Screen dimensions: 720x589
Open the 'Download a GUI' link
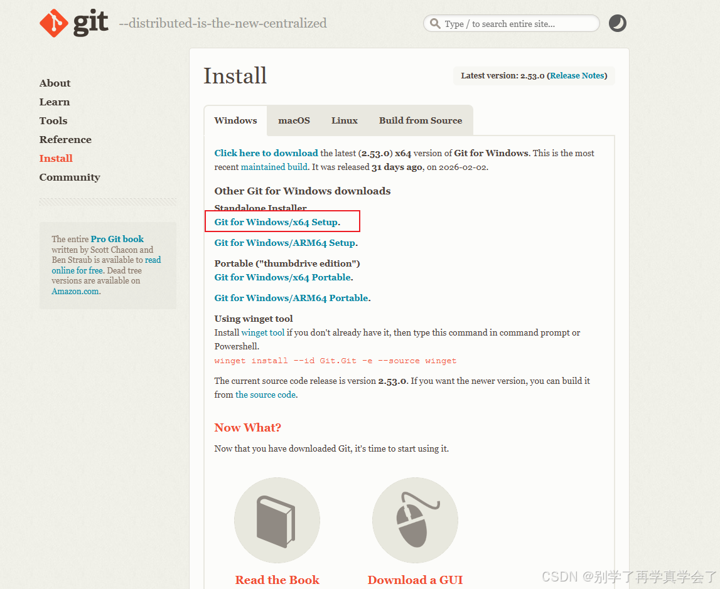click(415, 580)
